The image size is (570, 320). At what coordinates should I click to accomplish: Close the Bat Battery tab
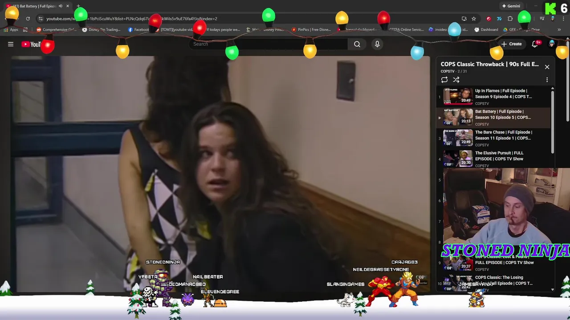coord(68,6)
